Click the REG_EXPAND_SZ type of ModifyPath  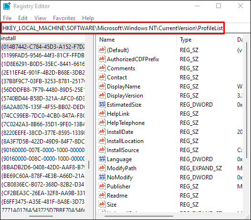[201, 168]
